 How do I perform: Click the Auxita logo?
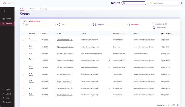pyautogui.click(x=9, y=3)
